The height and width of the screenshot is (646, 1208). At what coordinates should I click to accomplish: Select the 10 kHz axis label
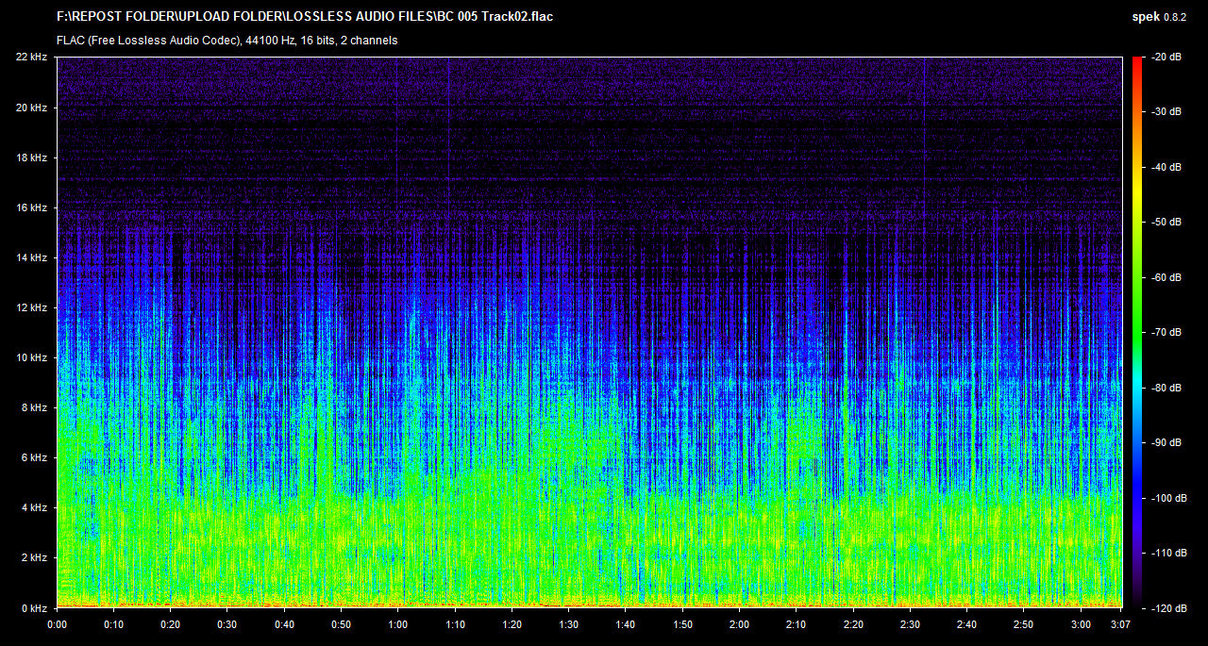point(31,357)
